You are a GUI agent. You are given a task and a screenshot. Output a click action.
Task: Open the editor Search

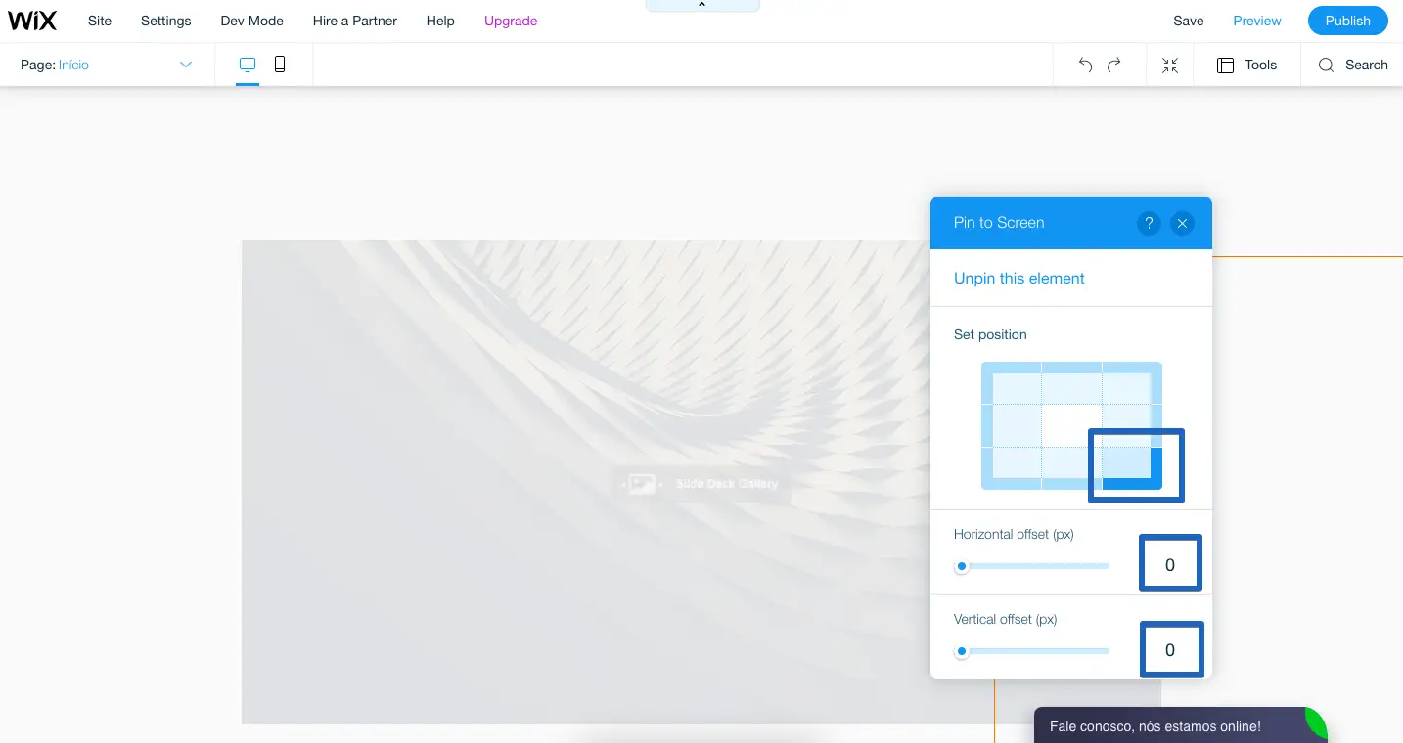pos(1353,65)
